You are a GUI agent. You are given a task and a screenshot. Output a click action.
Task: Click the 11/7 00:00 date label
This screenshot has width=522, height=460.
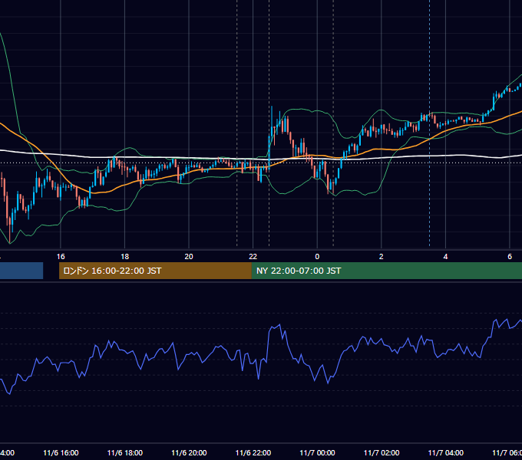pyautogui.click(x=317, y=453)
